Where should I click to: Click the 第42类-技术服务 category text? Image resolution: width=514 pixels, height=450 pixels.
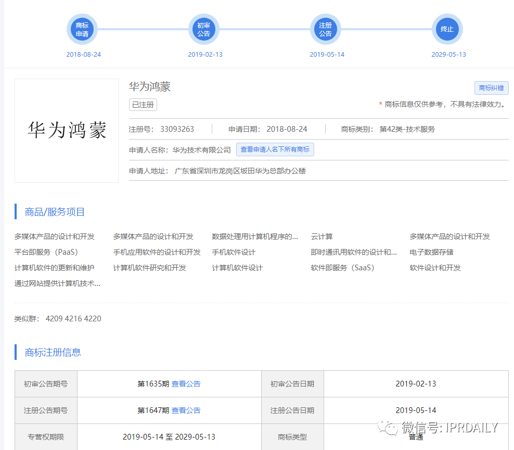click(x=407, y=129)
